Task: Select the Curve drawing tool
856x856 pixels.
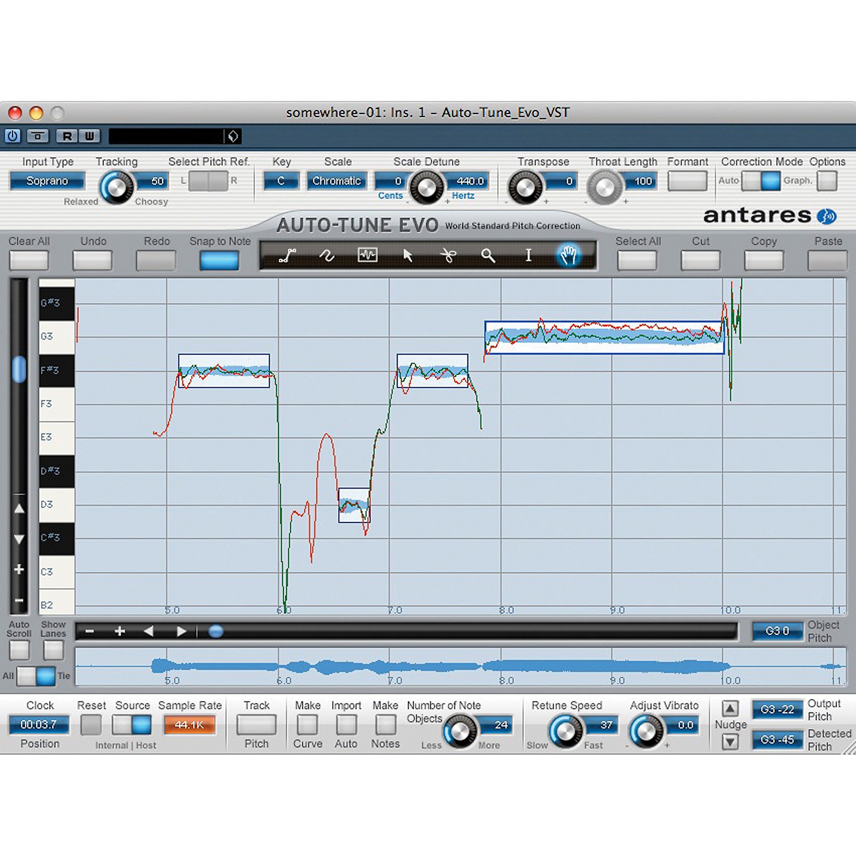Action: pyautogui.click(x=327, y=256)
